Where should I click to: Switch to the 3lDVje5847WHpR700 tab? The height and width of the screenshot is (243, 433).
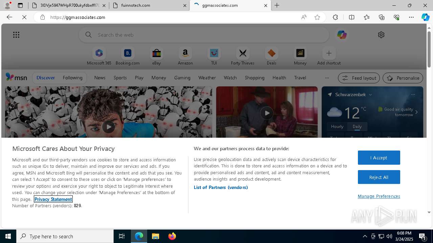69,5
